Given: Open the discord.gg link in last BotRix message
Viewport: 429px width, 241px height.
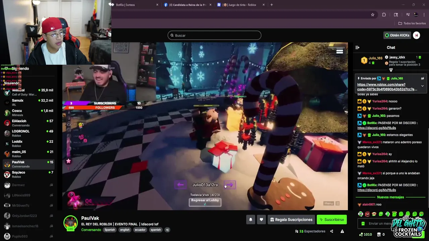Looking at the screenshot, I should click(376, 190).
